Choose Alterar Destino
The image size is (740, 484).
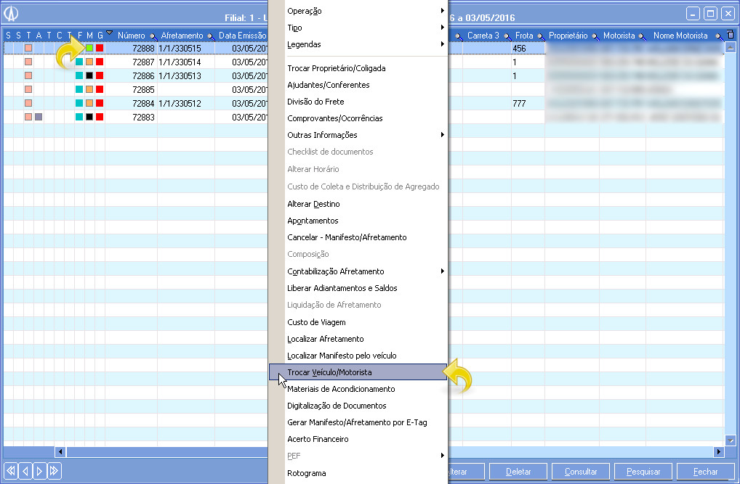coord(313,204)
